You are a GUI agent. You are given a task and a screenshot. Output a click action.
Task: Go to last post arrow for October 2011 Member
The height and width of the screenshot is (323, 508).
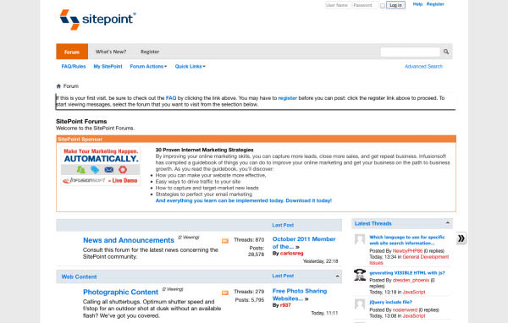point(297,247)
